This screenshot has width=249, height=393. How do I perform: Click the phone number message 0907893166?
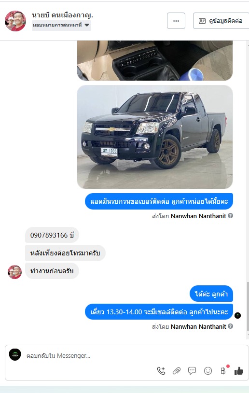click(x=52, y=235)
